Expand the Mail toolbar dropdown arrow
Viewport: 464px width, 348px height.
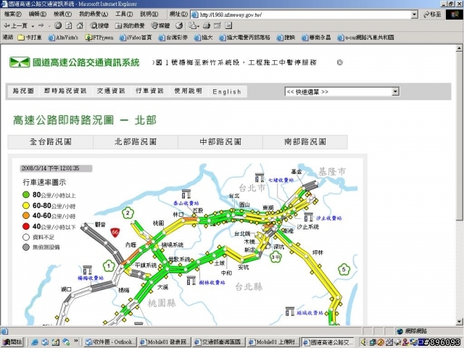pyautogui.click(x=198, y=26)
